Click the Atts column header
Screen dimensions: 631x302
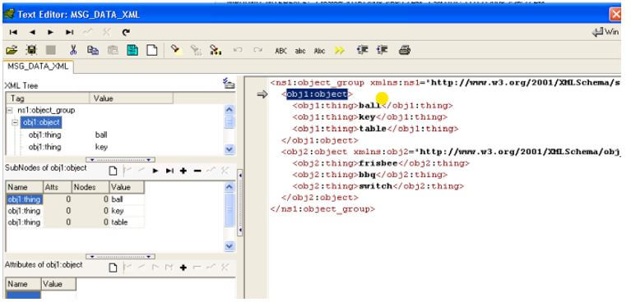coord(58,187)
